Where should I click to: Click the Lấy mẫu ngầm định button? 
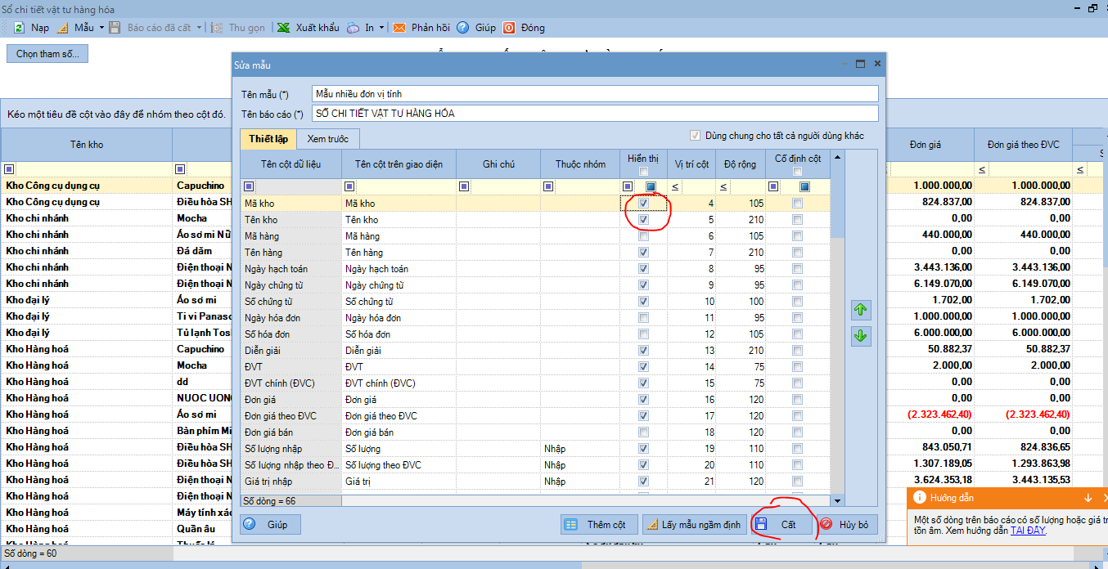[692, 524]
